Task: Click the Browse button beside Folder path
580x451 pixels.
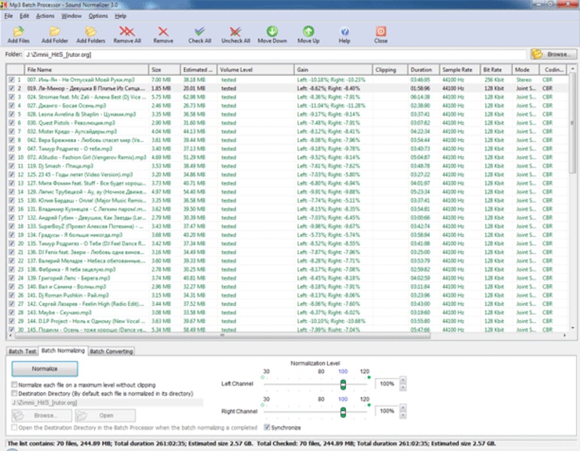Action: (553, 54)
